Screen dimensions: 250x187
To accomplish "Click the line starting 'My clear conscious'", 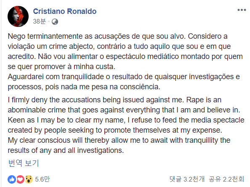I will [119, 140].
